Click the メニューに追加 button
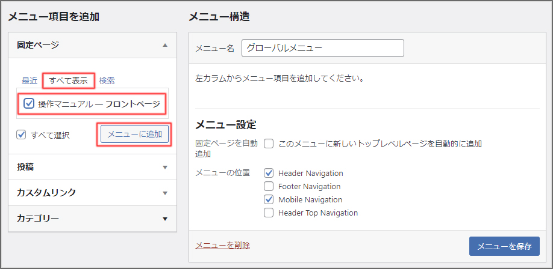This screenshot has height=269, width=553. (x=134, y=134)
